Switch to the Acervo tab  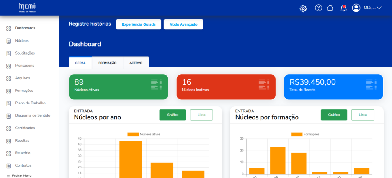[136, 63]
